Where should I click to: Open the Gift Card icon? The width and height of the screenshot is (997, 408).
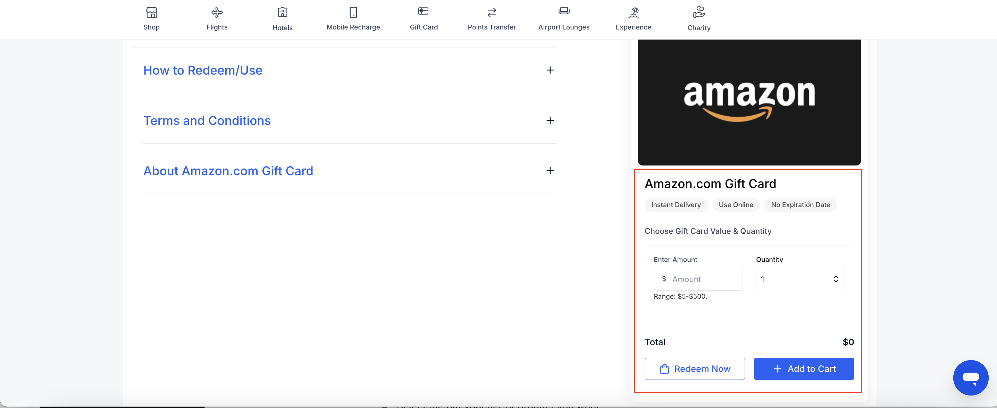pyautogui.click(x=424, y=11)
